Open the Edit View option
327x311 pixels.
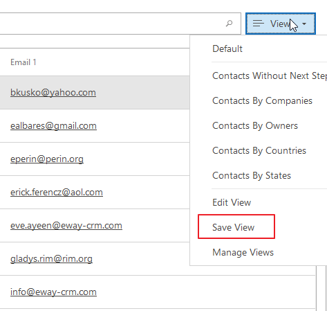(x=232, y=202)
